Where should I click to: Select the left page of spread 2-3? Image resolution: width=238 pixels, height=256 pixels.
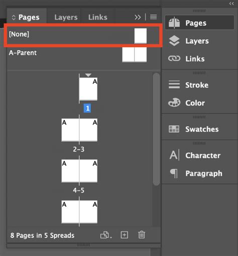70,130
